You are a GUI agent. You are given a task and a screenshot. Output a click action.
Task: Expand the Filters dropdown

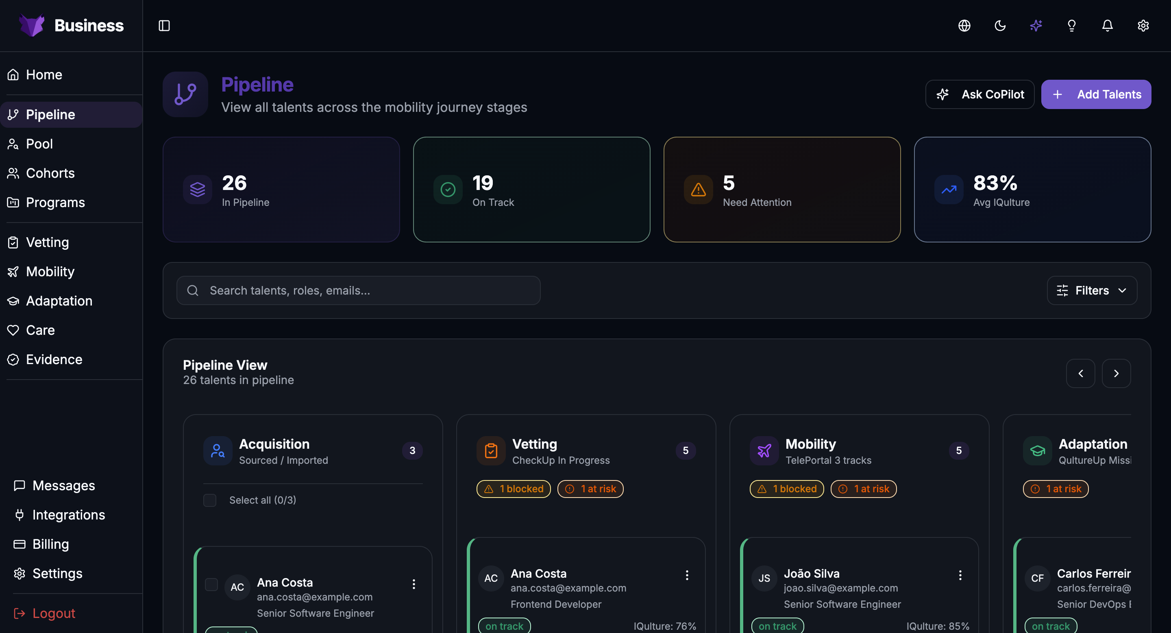pos(1092,290)
